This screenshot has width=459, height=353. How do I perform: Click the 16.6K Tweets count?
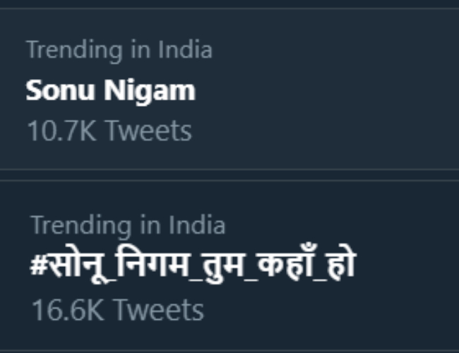[x=117, y=309]
